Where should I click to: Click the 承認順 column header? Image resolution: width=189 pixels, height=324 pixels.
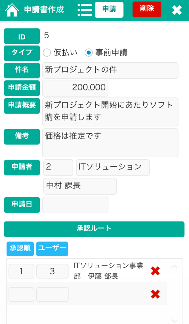[20, 249]
